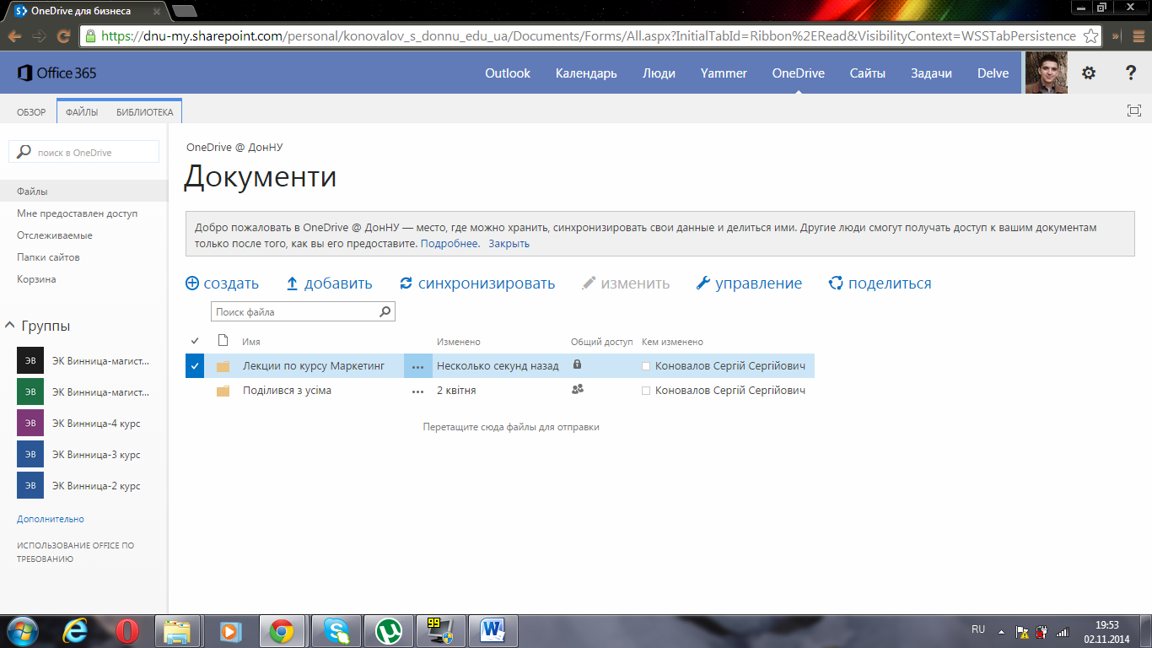The width and height of the screenshot is (1152, 648).
Task: Open Word from the taskbar
Action: click(x=493, y=631)
